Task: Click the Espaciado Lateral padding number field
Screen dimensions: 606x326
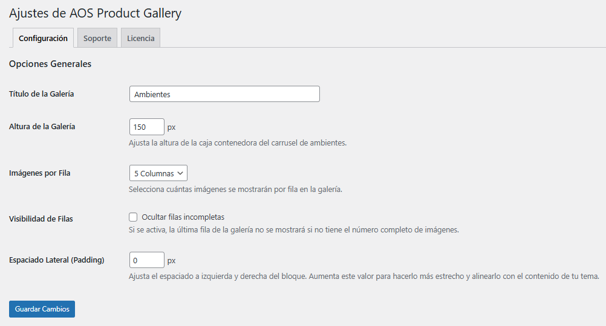Action: (x=147, y=260)
